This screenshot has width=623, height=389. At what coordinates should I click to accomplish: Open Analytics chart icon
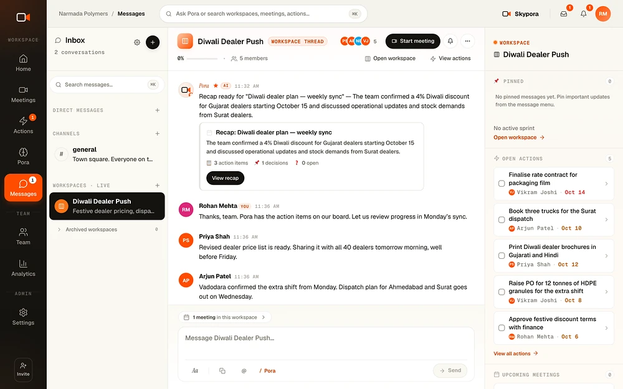pyautogui.click(x=23, y=263)
